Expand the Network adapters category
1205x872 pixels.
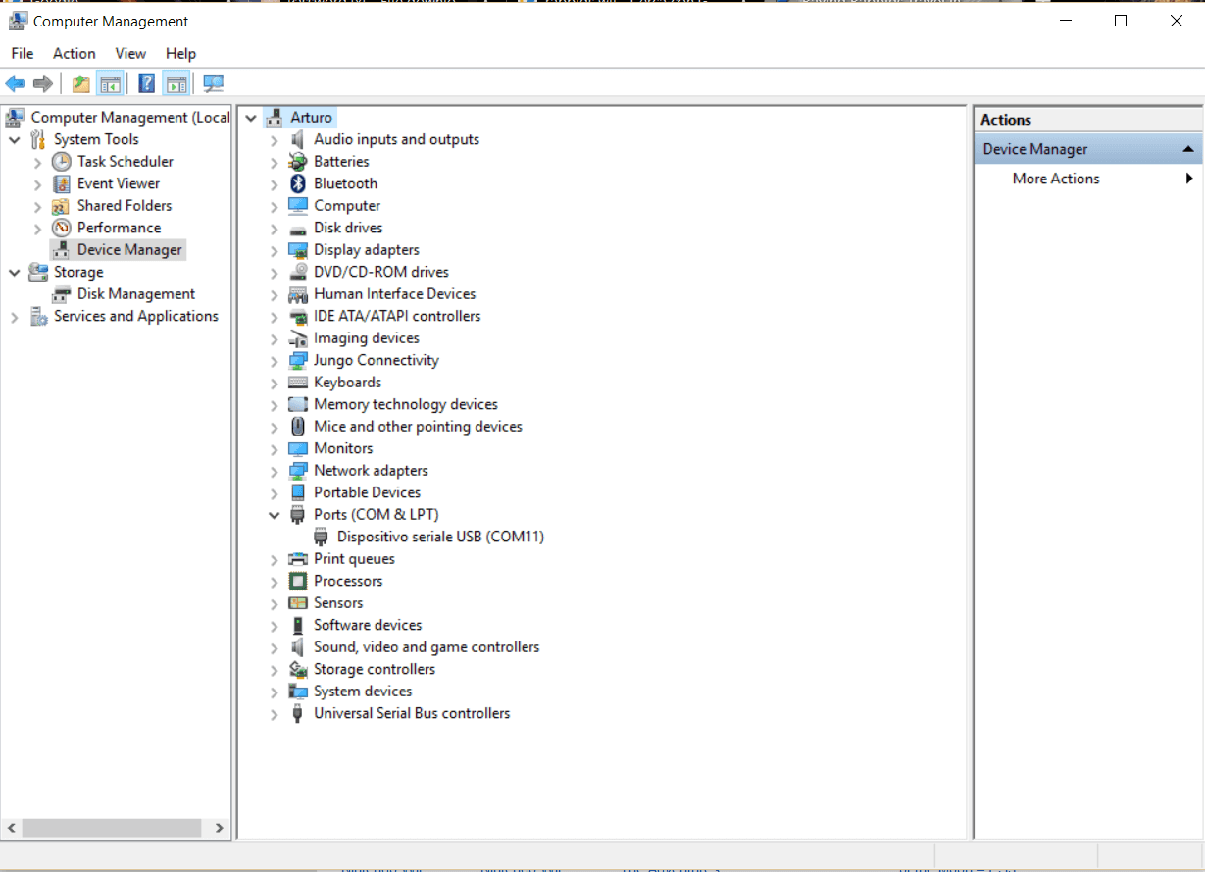(x=274, y=470)
